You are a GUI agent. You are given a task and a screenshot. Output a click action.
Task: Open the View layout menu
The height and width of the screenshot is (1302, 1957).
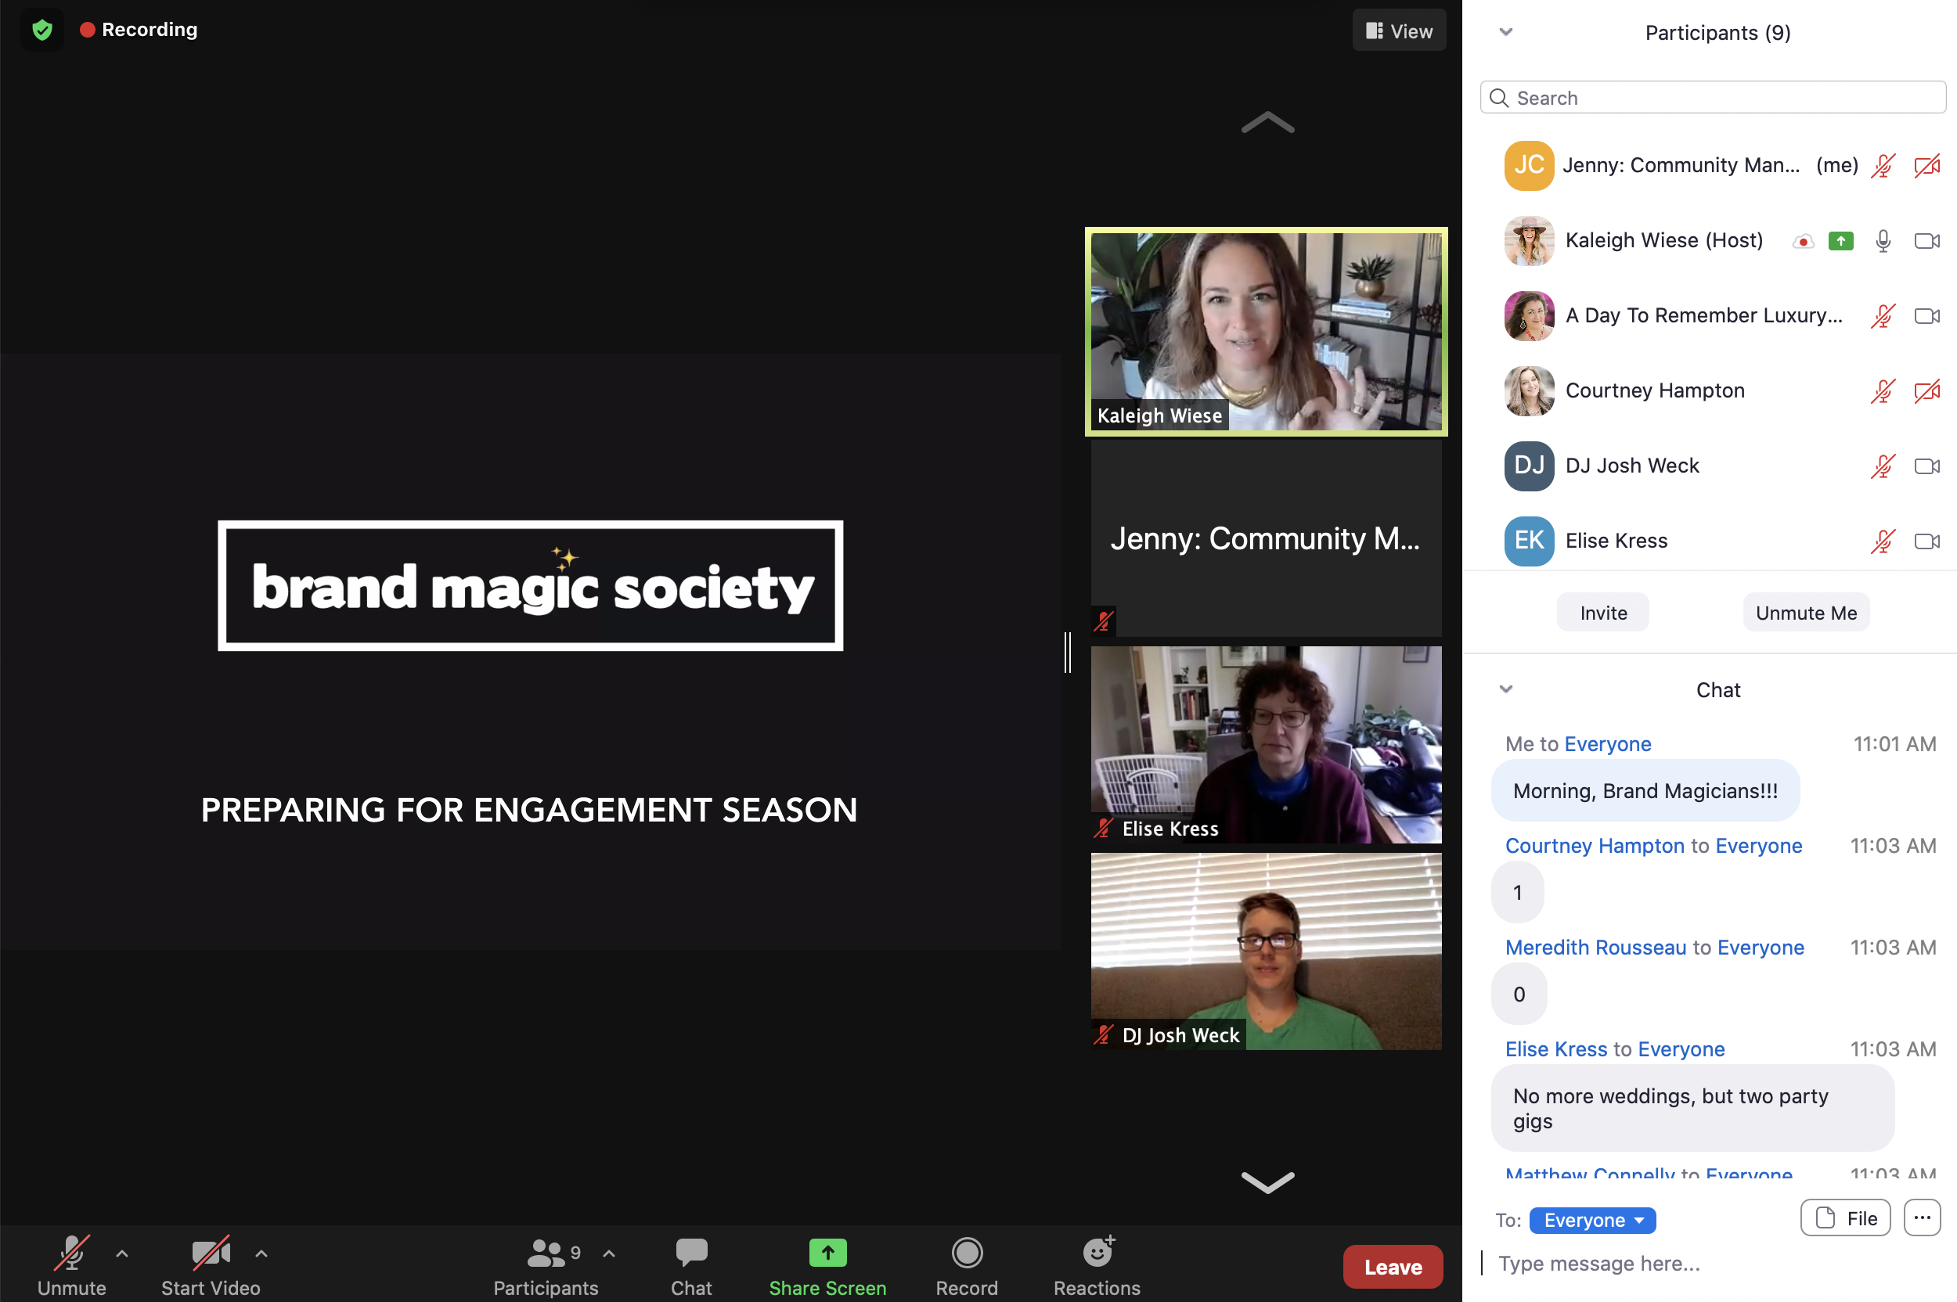(x=1399, y=31)
